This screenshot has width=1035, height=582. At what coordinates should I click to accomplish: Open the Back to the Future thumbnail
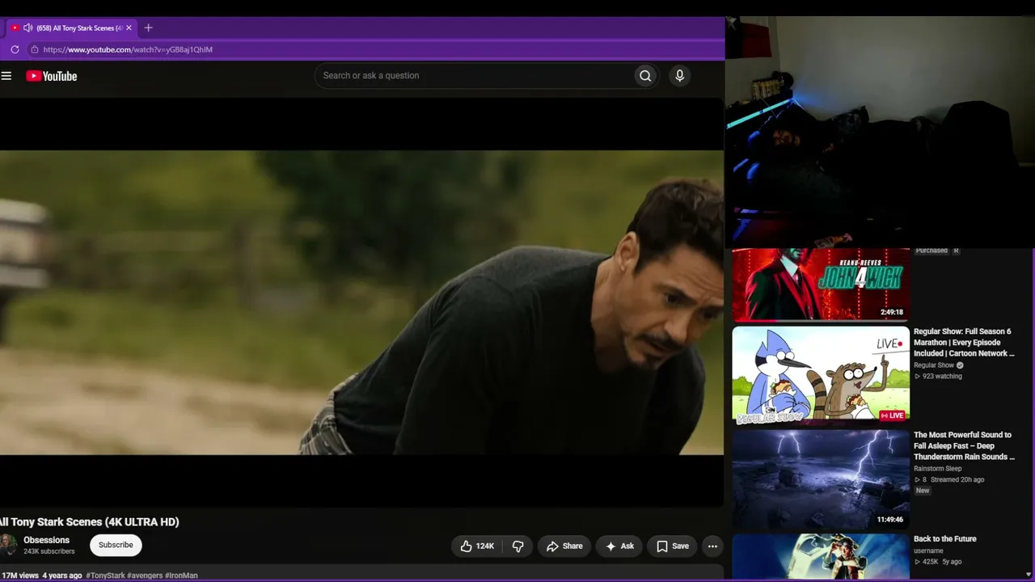tap(821, 556)
